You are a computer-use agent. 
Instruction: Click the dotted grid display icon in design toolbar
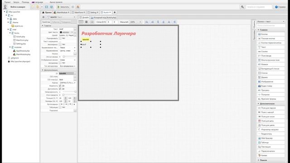[x=81, y=22]
